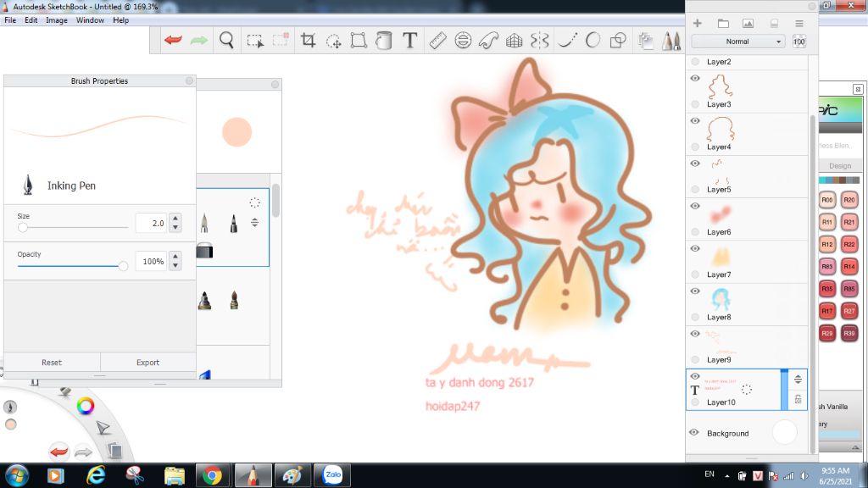This screenshot has height=488, width=868.
Task: Select the R20 Copic color swatch
Action: tap(849, 200)
